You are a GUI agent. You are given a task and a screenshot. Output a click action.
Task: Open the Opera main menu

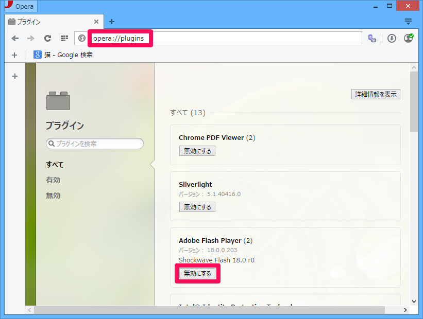[x=21, y=7]
